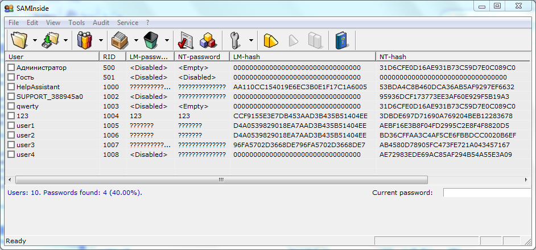This screenshot has height=250, width=536.
Task: Sort by the NT-hash column header
Action: pyautogui.click(x=453, y=57)
